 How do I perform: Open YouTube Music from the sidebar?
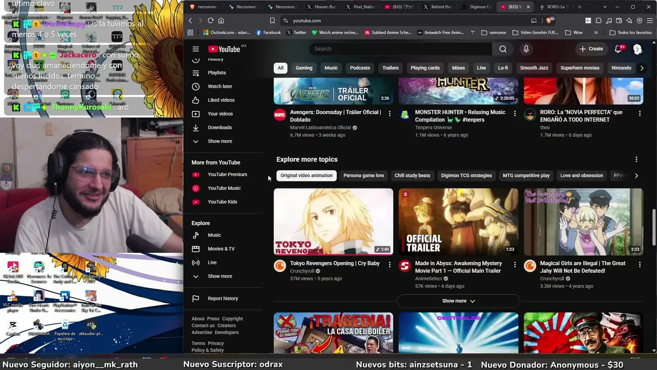pyautogui.click(x=223, y=188)
